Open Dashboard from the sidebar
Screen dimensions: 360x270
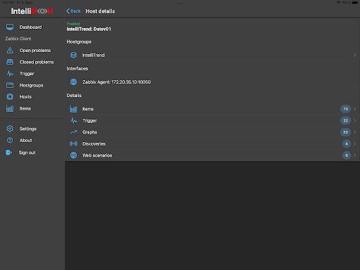pos(30,27)
